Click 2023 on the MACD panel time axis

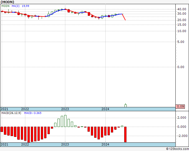pyautogui.click(x=65, y=144)
